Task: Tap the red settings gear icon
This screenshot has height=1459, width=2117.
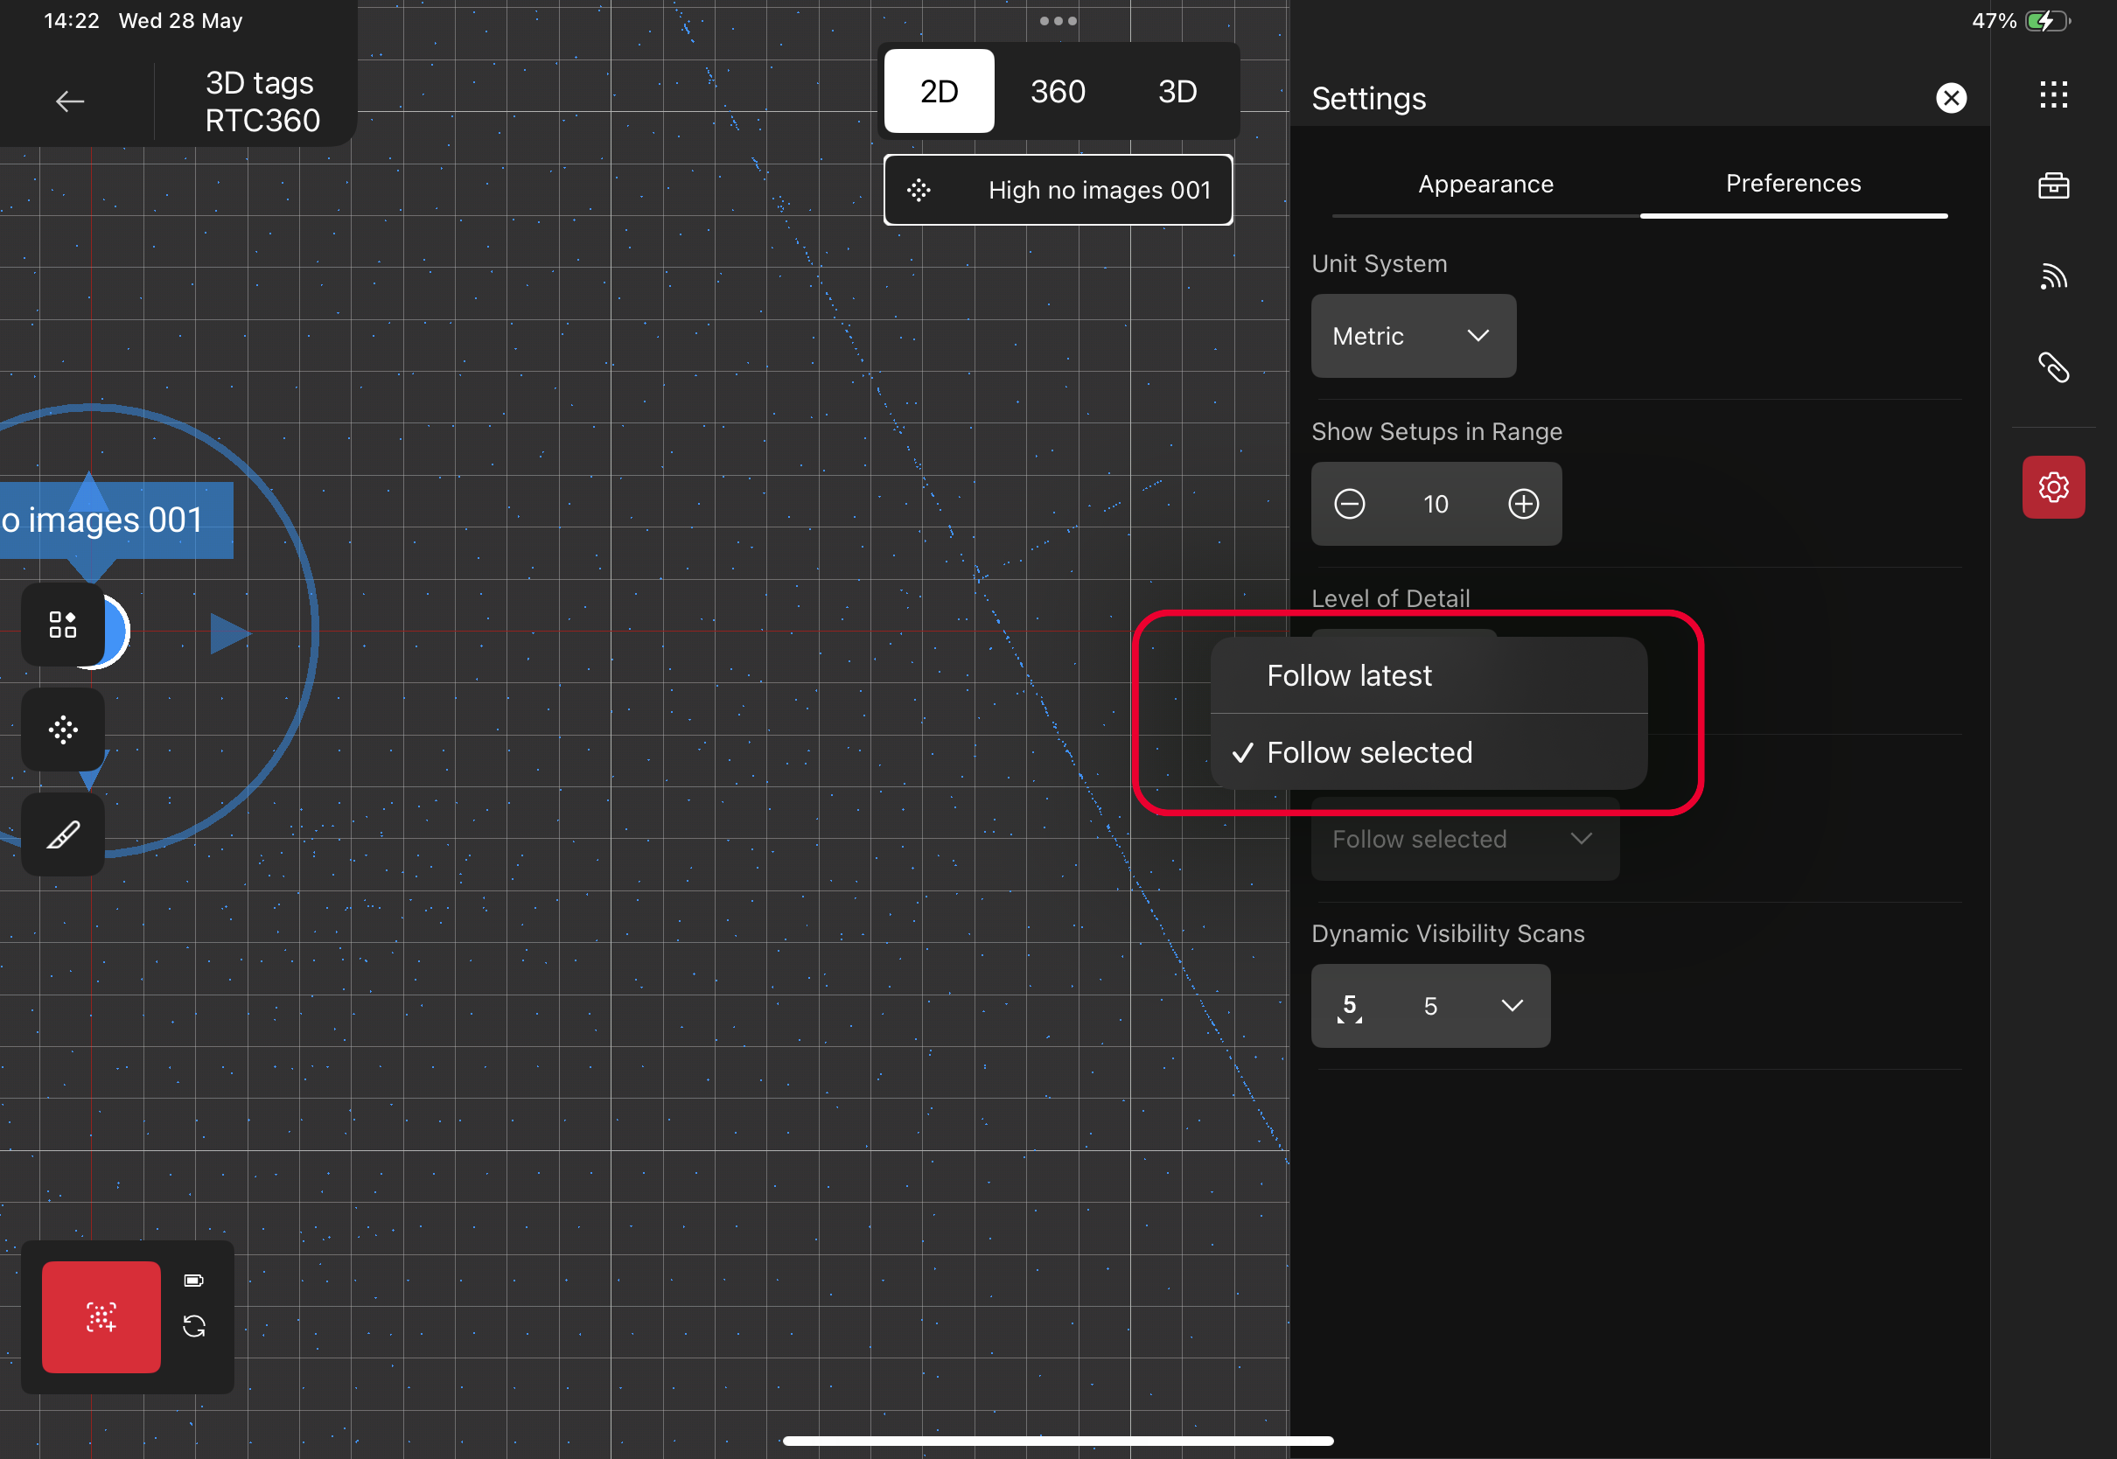Action: pos(2053,487)
